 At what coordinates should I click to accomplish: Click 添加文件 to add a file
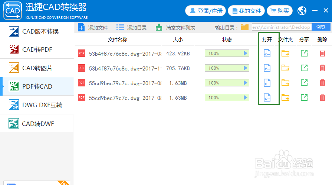point(93,28)
